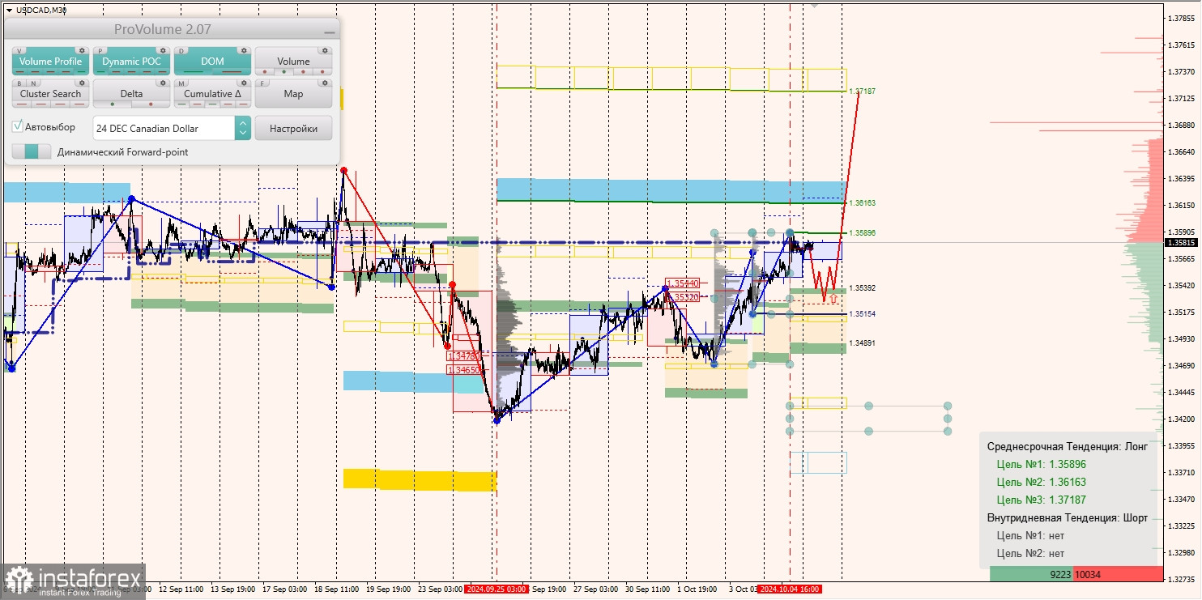Click the P hotkey tag on Dynamic POC
This screenshot has width=1202, height=600.
point(100,50)
